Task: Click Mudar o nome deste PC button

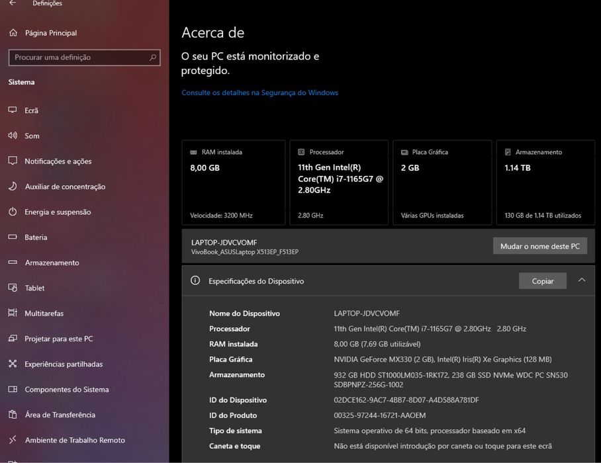Action: pos(539,246)
